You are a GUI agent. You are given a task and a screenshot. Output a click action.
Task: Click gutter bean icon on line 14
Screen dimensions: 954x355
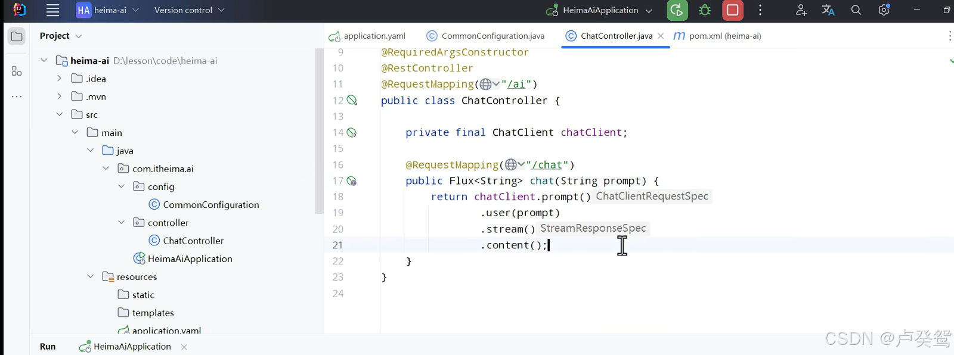352,132
